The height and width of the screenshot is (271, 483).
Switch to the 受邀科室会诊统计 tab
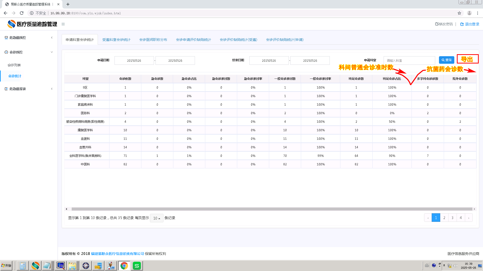[x=116, y=40]
